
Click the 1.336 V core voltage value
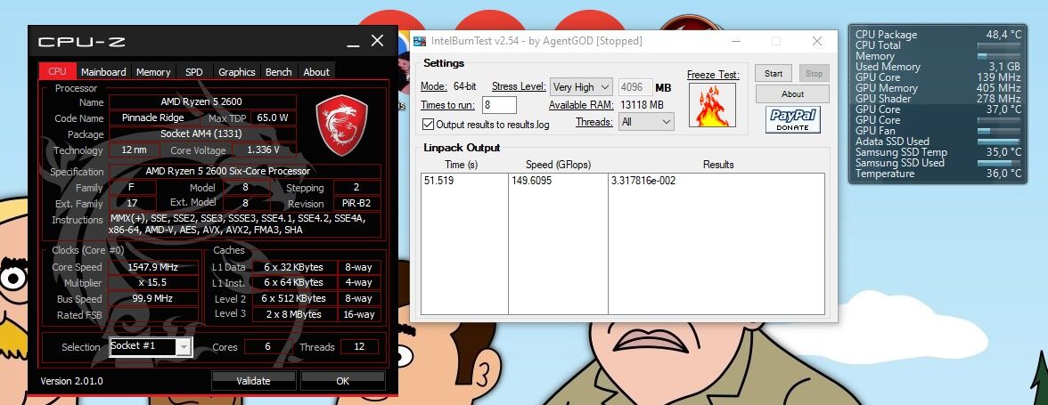point(263,150)
